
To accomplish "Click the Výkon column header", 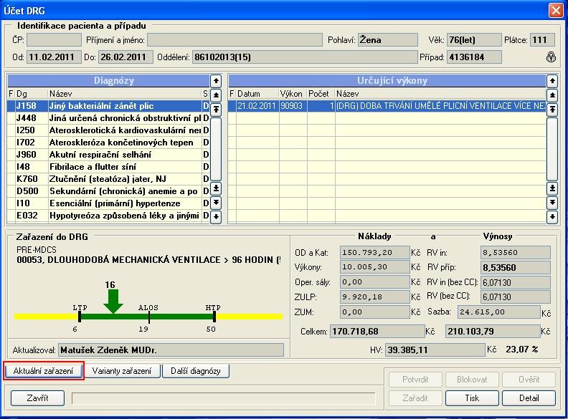I will pyautogui.click(x=293, y=94).
